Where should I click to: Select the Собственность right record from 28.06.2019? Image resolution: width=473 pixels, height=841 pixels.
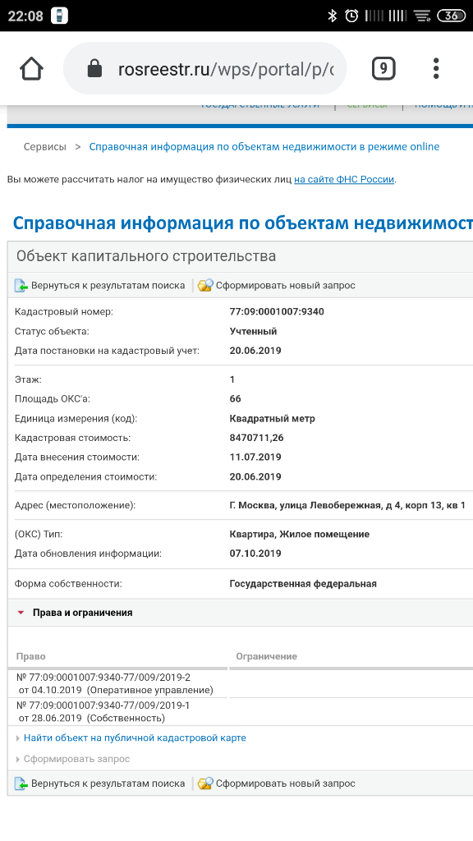tap(103, 712)
